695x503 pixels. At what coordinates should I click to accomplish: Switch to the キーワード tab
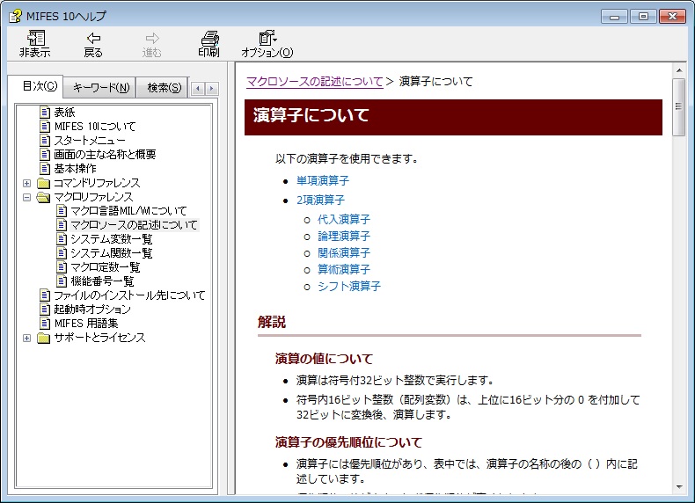tap(100, 87)
